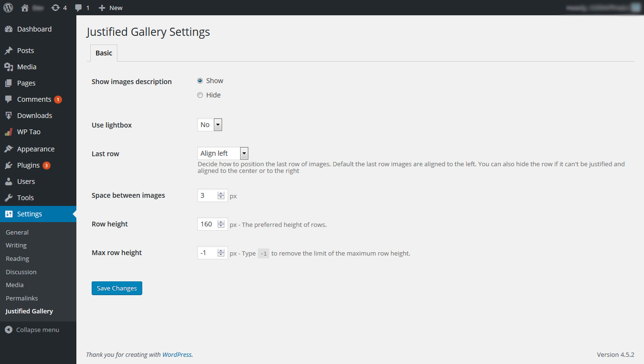This screenshot has width=644, height=364.
Task: Click the WordPress logo icon
Action: tap(8, 8)
